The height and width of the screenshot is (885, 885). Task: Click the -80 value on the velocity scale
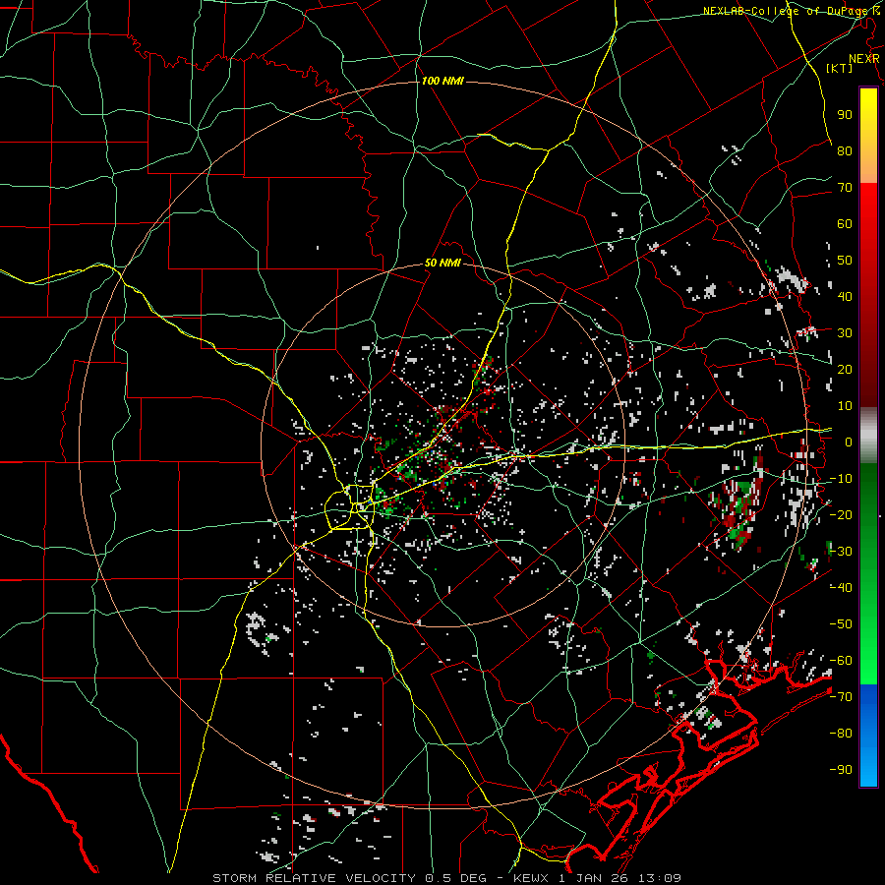point(841,734)
